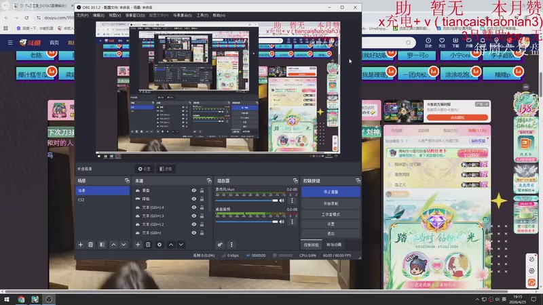Viewport: 543px width, 305px height.
Task: Click 停止直播 button
Action: [x=331, y=192]
